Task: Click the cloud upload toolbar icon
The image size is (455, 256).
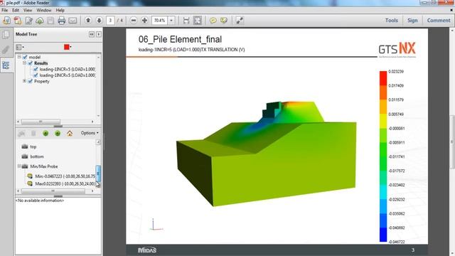Action: (40, 21)
